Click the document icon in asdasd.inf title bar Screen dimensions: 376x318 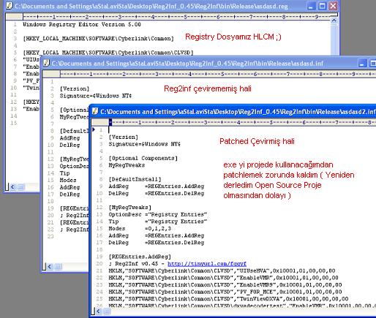tap(46, 64)
